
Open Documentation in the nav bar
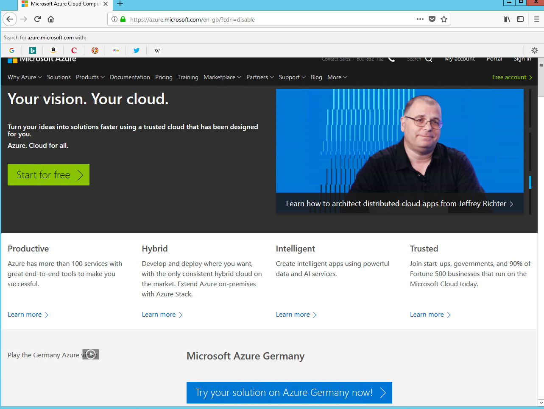130,77
